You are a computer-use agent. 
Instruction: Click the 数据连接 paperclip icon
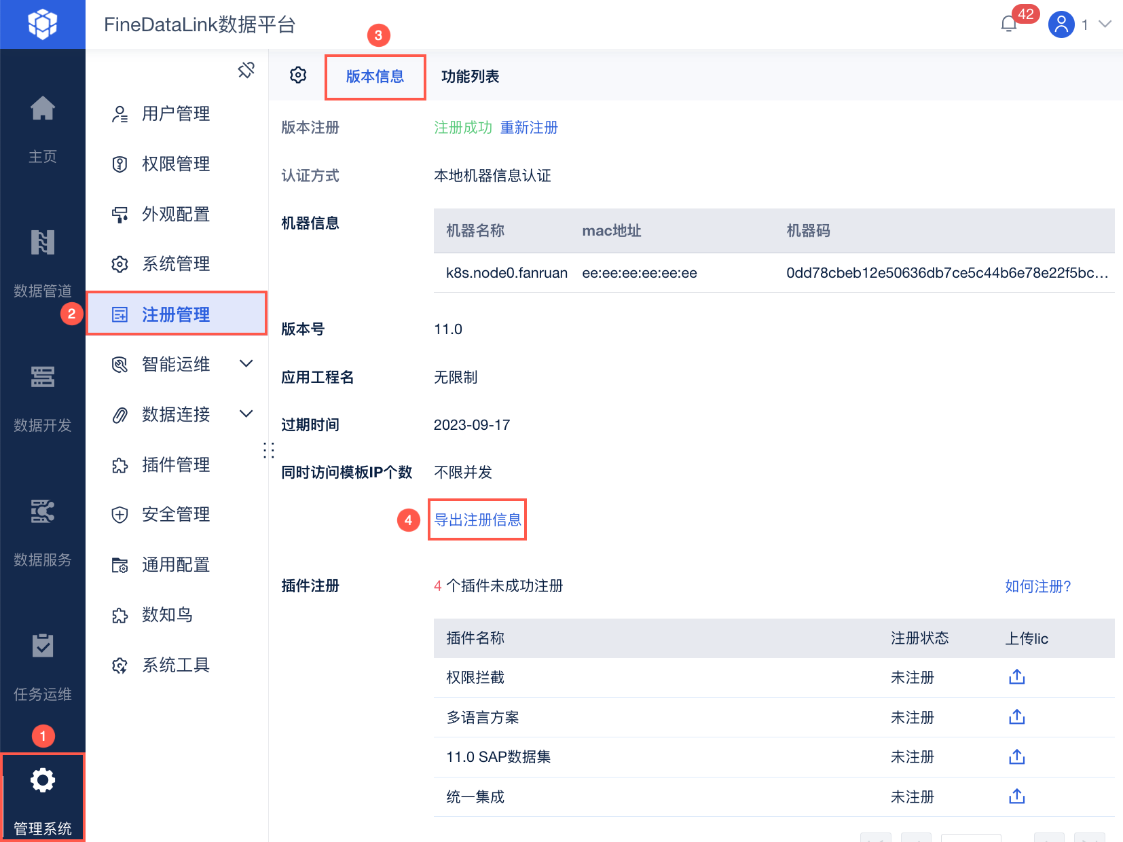[x=119, y=415]
